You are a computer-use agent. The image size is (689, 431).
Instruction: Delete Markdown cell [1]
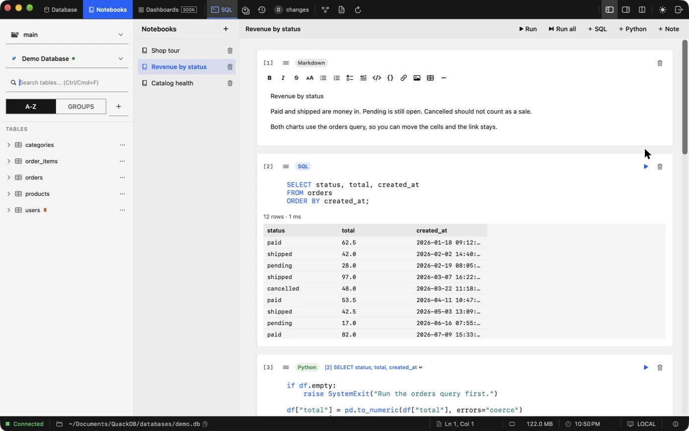coord(660,63)
